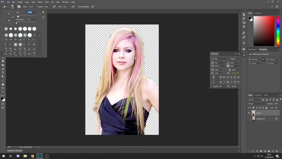The image size is (282, 159).
Task: Show the Background layer via its visibility box
Action: point(249,119)
